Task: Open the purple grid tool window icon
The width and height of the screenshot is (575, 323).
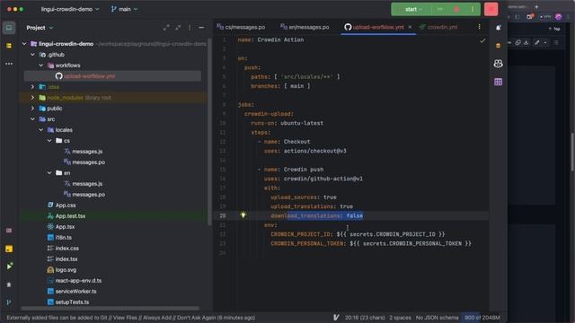Action: click(x=498, y=82)
